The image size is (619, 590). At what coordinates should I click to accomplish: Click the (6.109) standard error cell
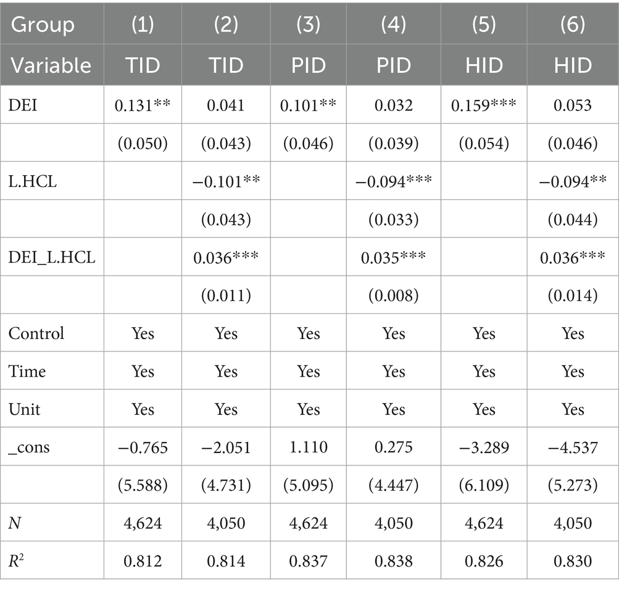click(484, 485)
